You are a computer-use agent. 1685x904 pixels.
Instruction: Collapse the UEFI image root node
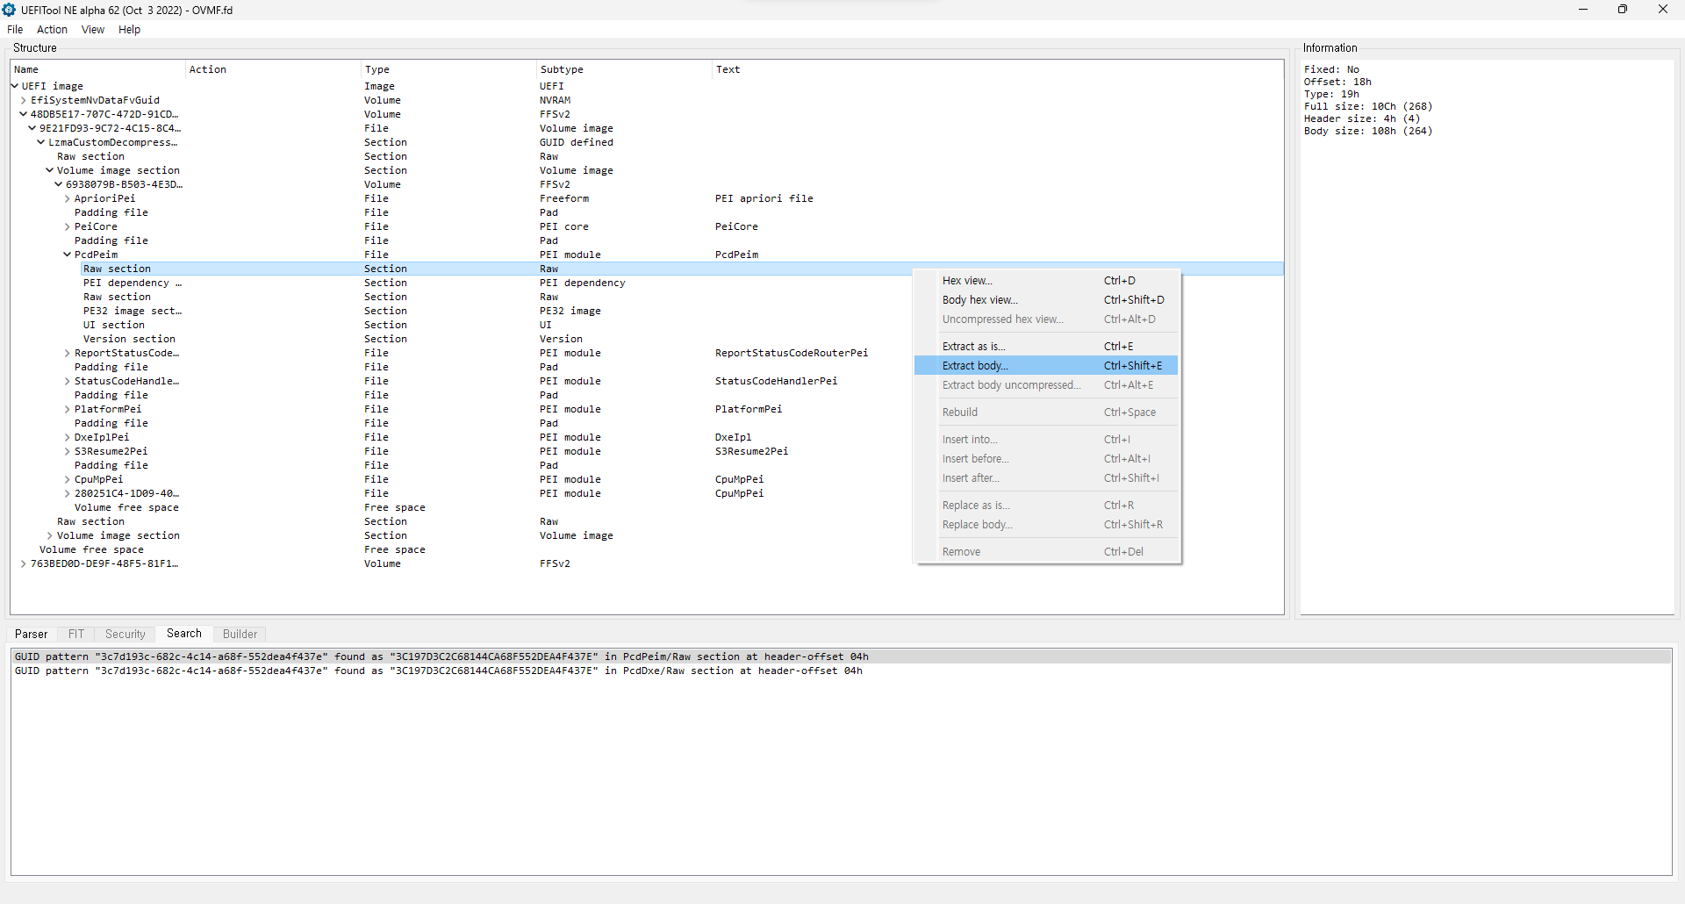pyautogui.click(x=15, y=86)
